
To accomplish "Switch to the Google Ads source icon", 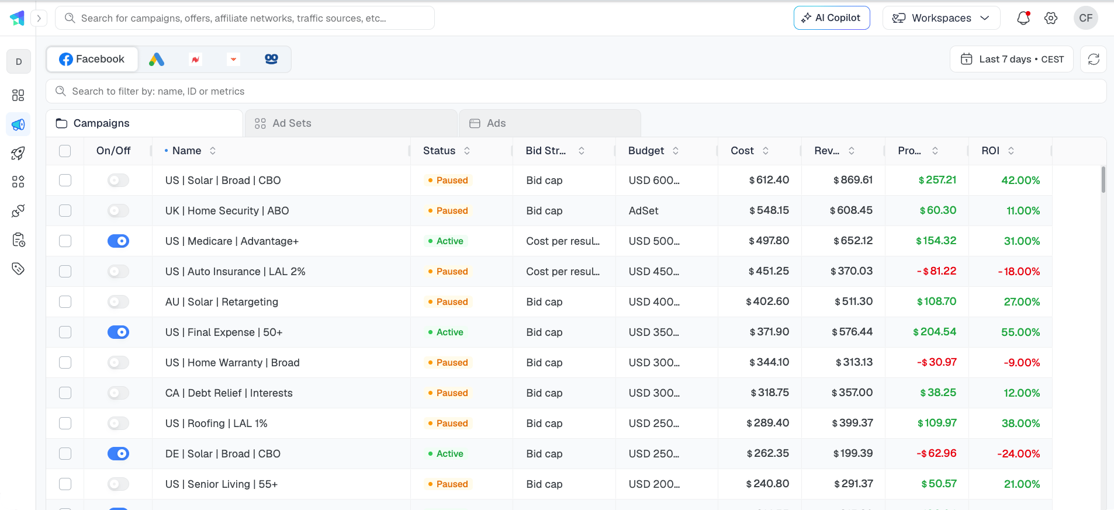I will pyautogui.click(x=157, y=59).
